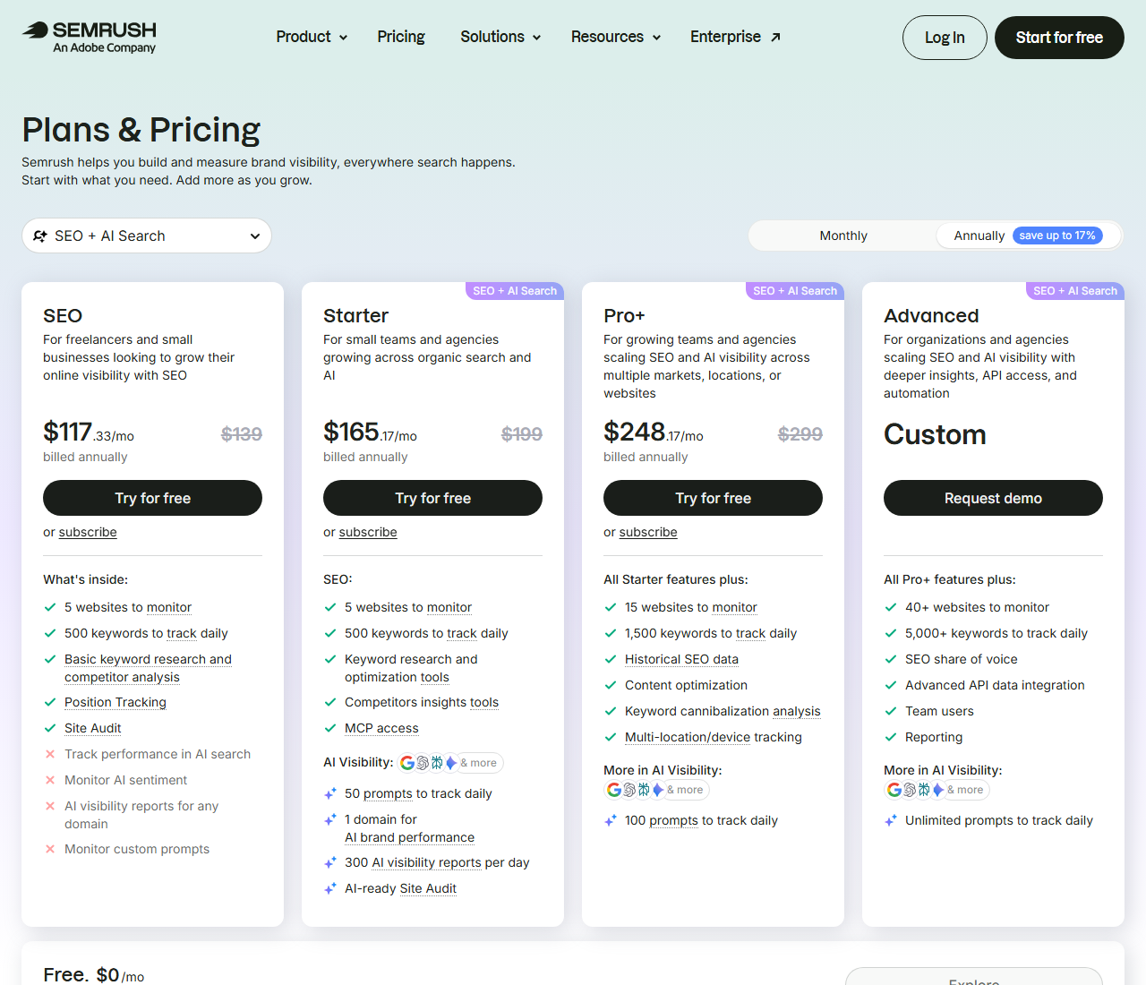Click Try for free on Pro+ plan
Image resolution: width=1146 pixels, height=985 pixels.
pos(713,498)
